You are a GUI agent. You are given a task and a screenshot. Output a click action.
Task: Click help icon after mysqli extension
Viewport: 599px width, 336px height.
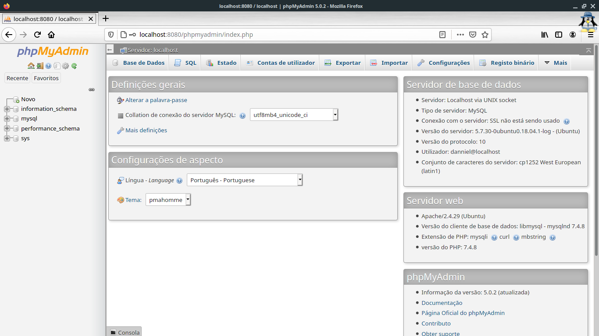click(x=494, y=237)
